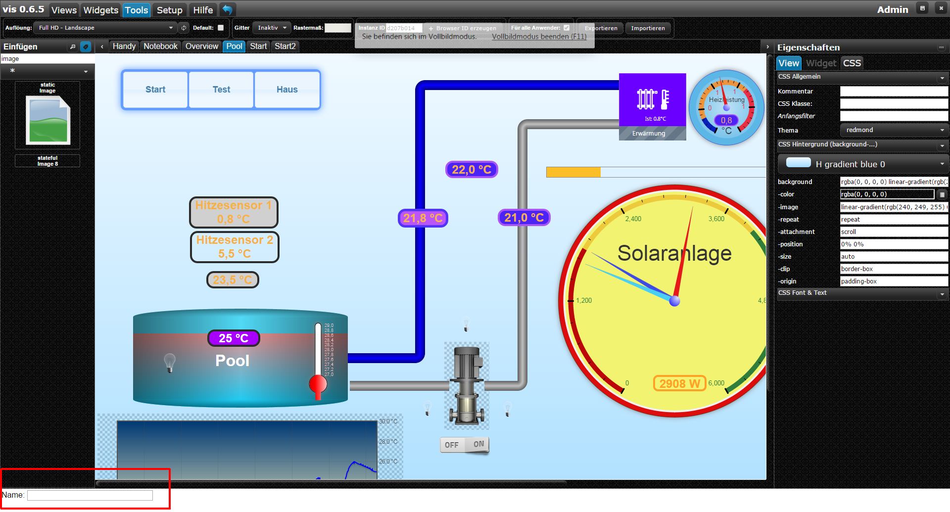The width and height of the screenshot is (950, 512).
Task: Select the static image widget thumbnail
Action: (x=47, y=115)
